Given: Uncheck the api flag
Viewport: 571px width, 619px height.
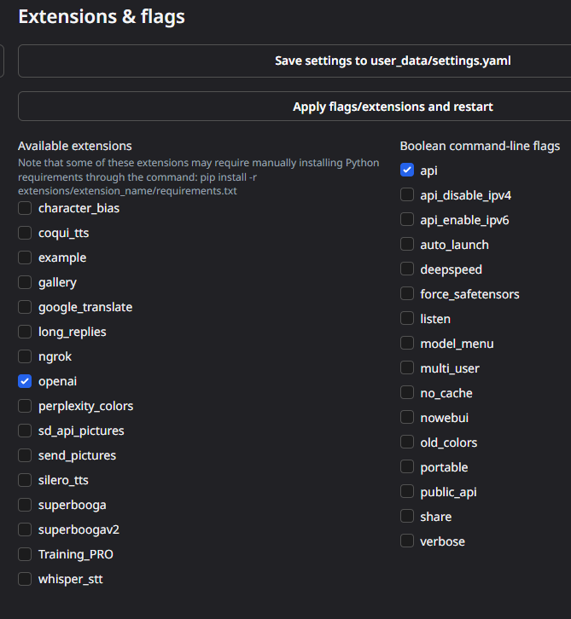Looking at the screenshot, I should point(407,171).
